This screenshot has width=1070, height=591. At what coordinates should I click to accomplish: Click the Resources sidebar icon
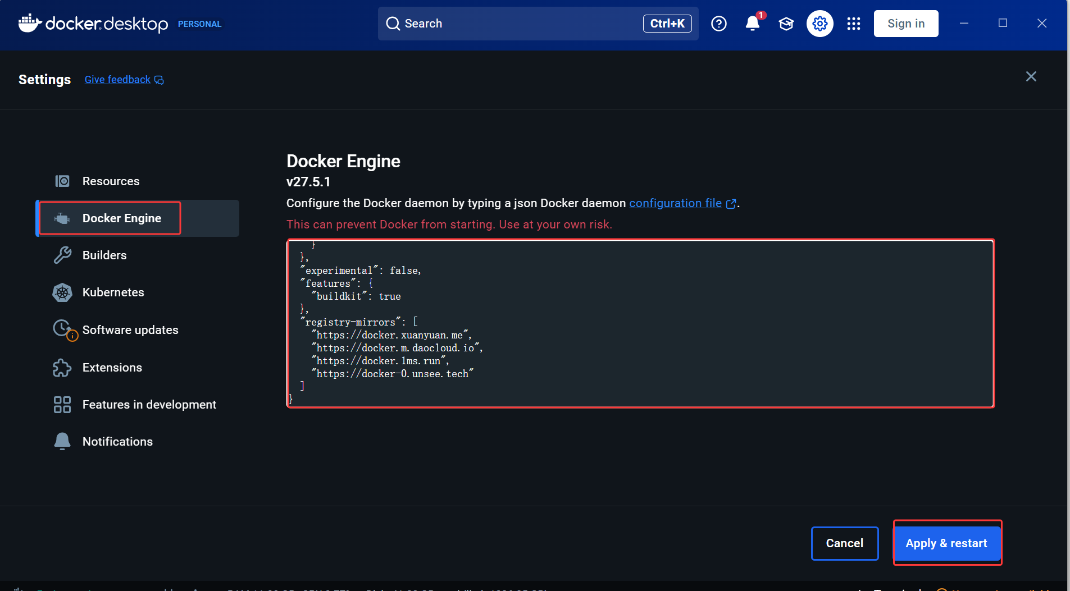62,181
